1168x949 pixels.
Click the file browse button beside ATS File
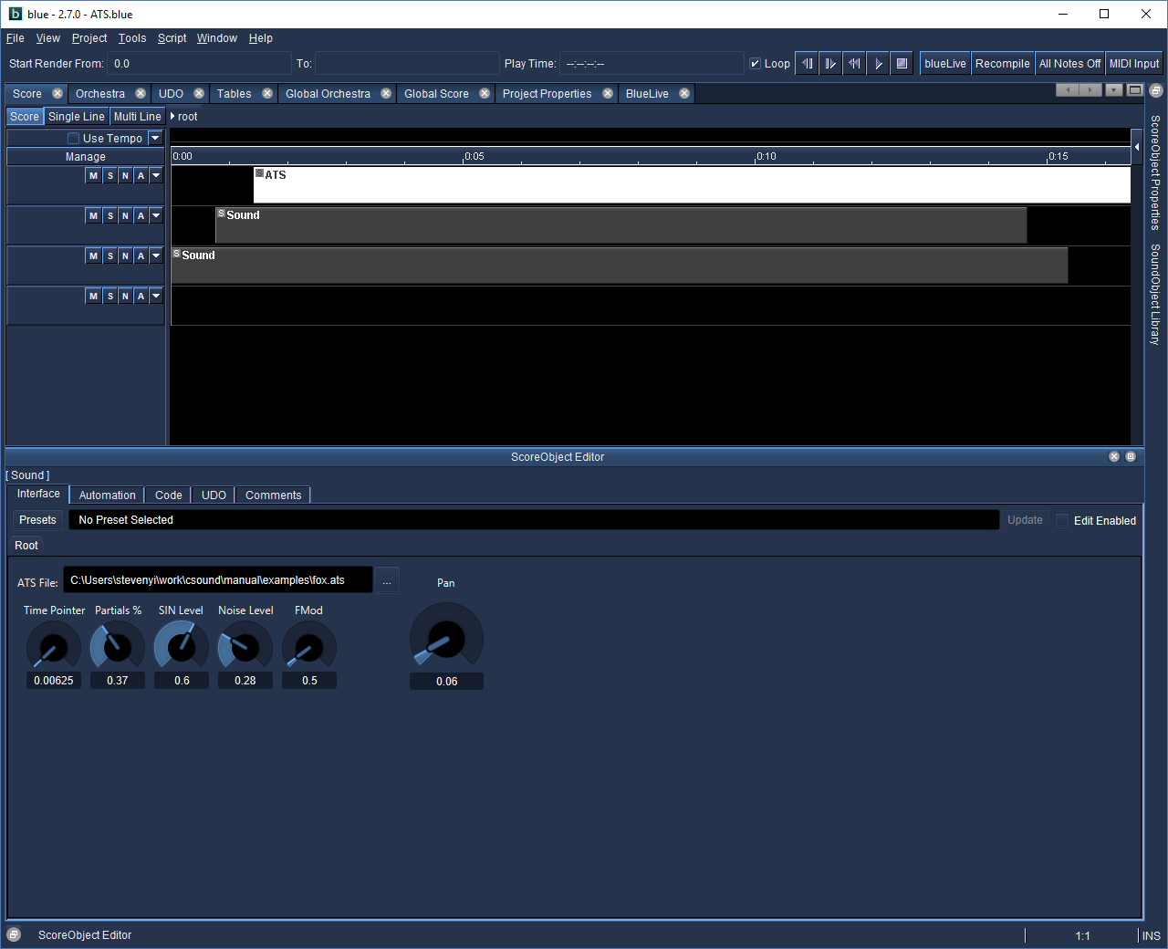[387, 581]
